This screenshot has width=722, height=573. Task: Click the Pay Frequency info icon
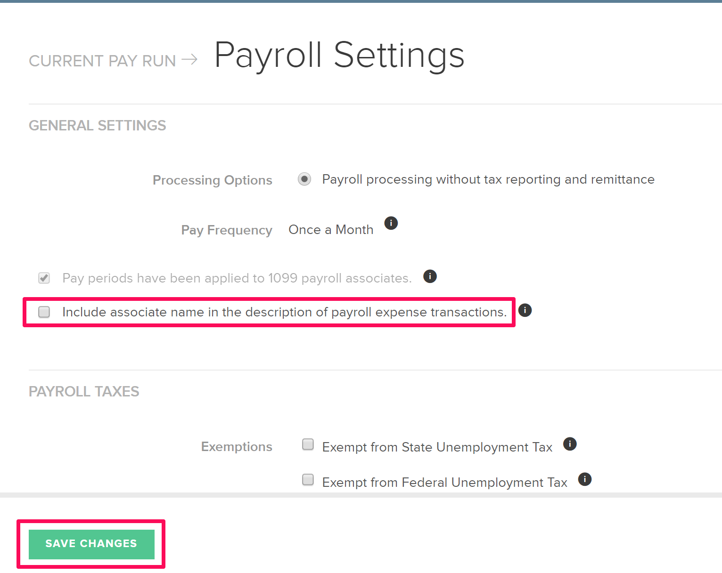pos(391,223)
